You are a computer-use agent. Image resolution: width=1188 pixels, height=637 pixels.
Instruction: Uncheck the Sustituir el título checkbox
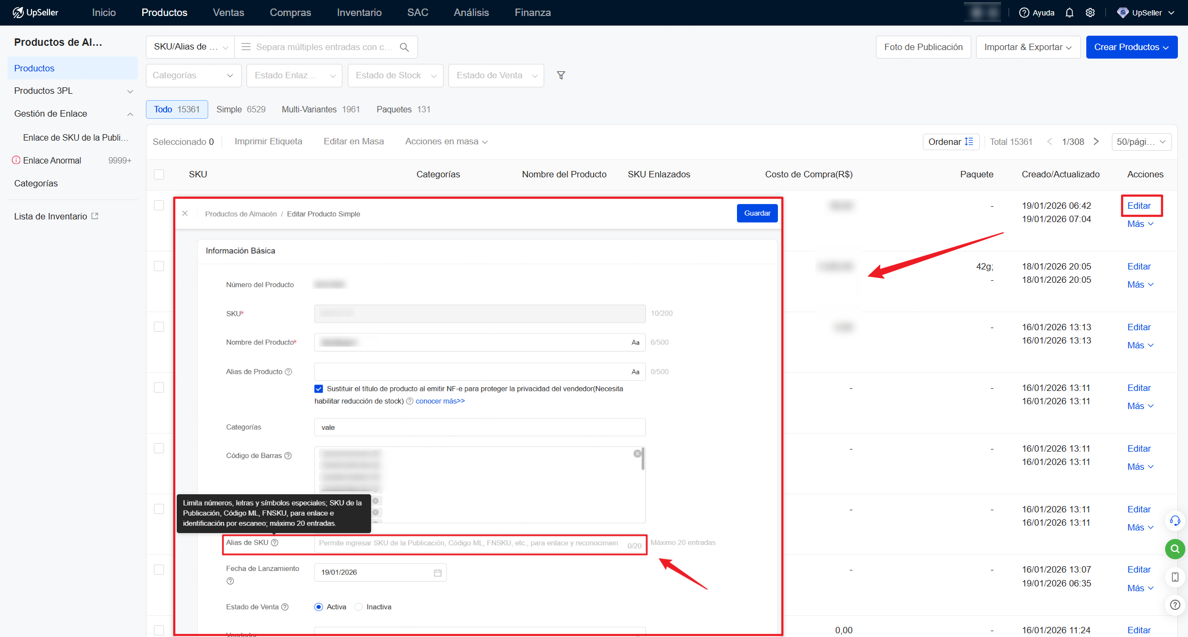click(x=318, y=389)
